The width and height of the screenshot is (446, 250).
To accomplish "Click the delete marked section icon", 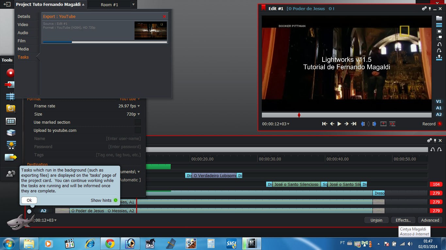I will click(x=392, y=124).
